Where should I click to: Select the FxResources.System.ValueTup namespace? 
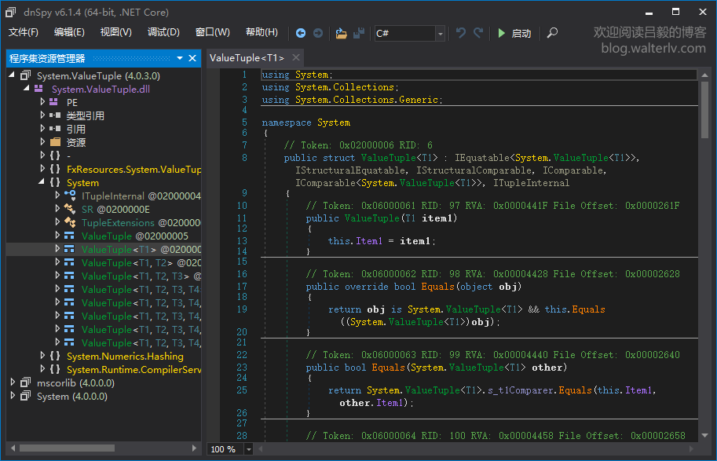coord(134,169)
